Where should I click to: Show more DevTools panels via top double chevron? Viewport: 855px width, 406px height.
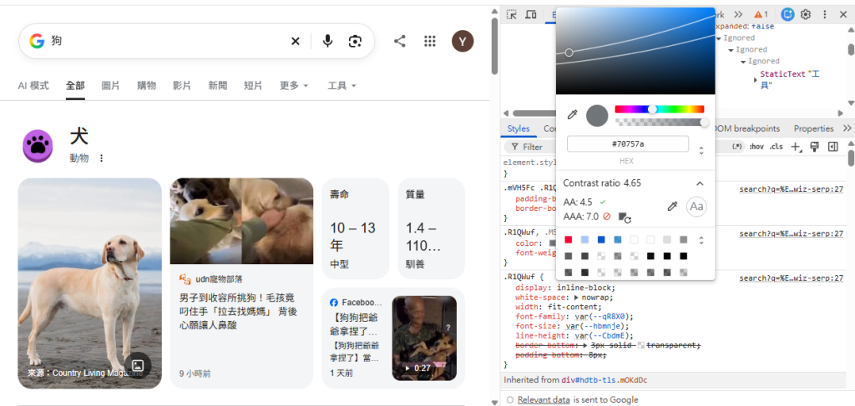pos(738,15)
